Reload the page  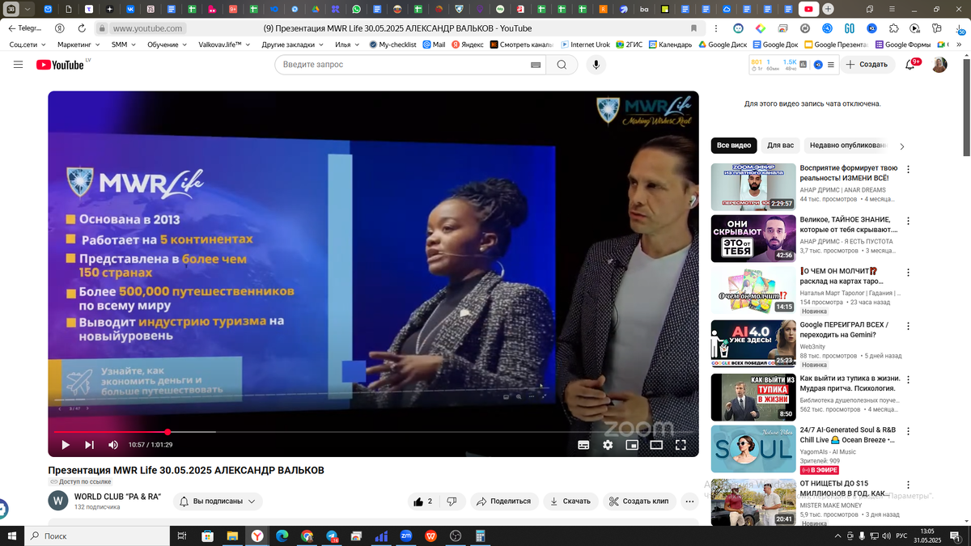coord(82,28)
